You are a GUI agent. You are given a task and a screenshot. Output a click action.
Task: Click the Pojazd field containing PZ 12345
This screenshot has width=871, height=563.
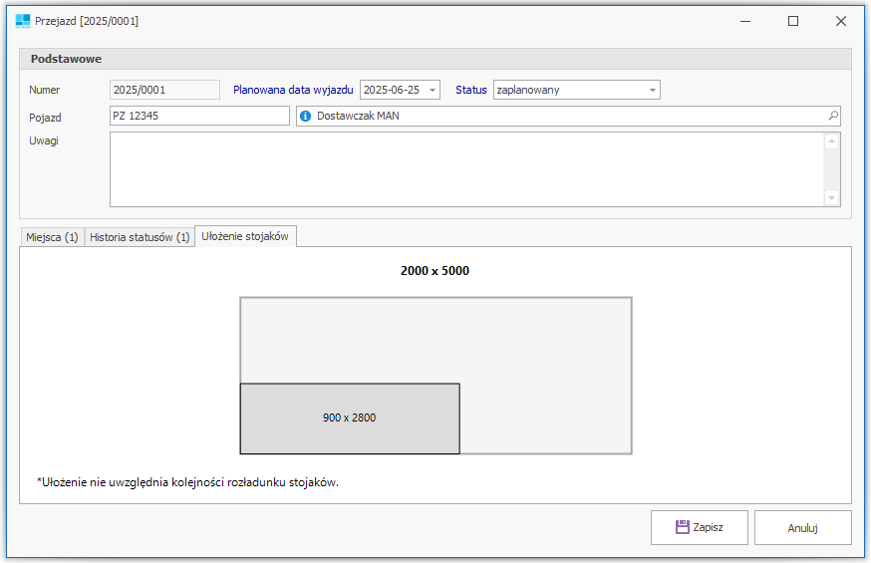pos(199,116)
